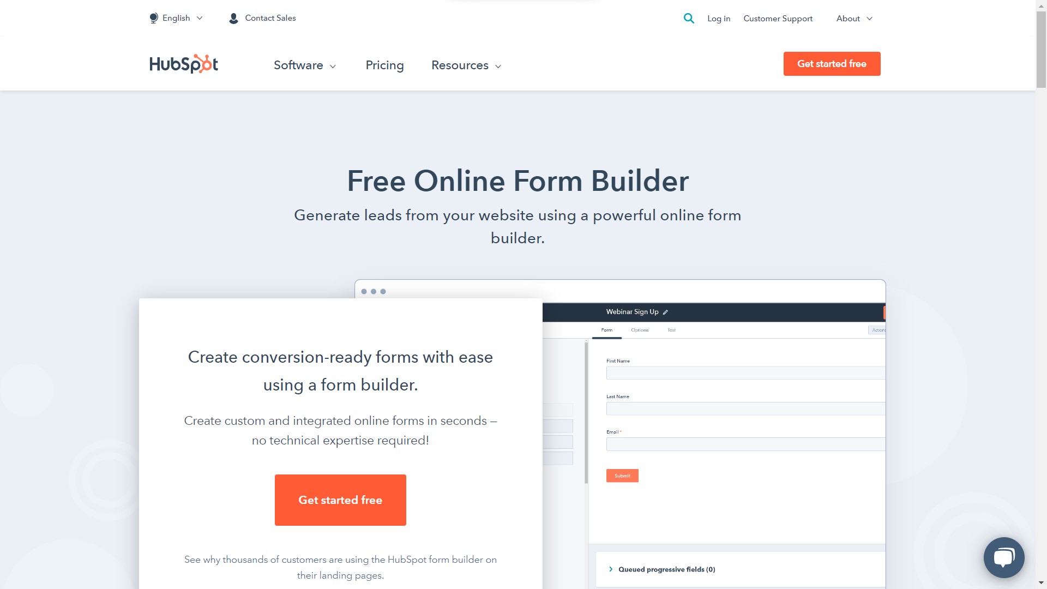Click the Log in link
Viewport: 1047px width, 589px height.
[718, 18]
